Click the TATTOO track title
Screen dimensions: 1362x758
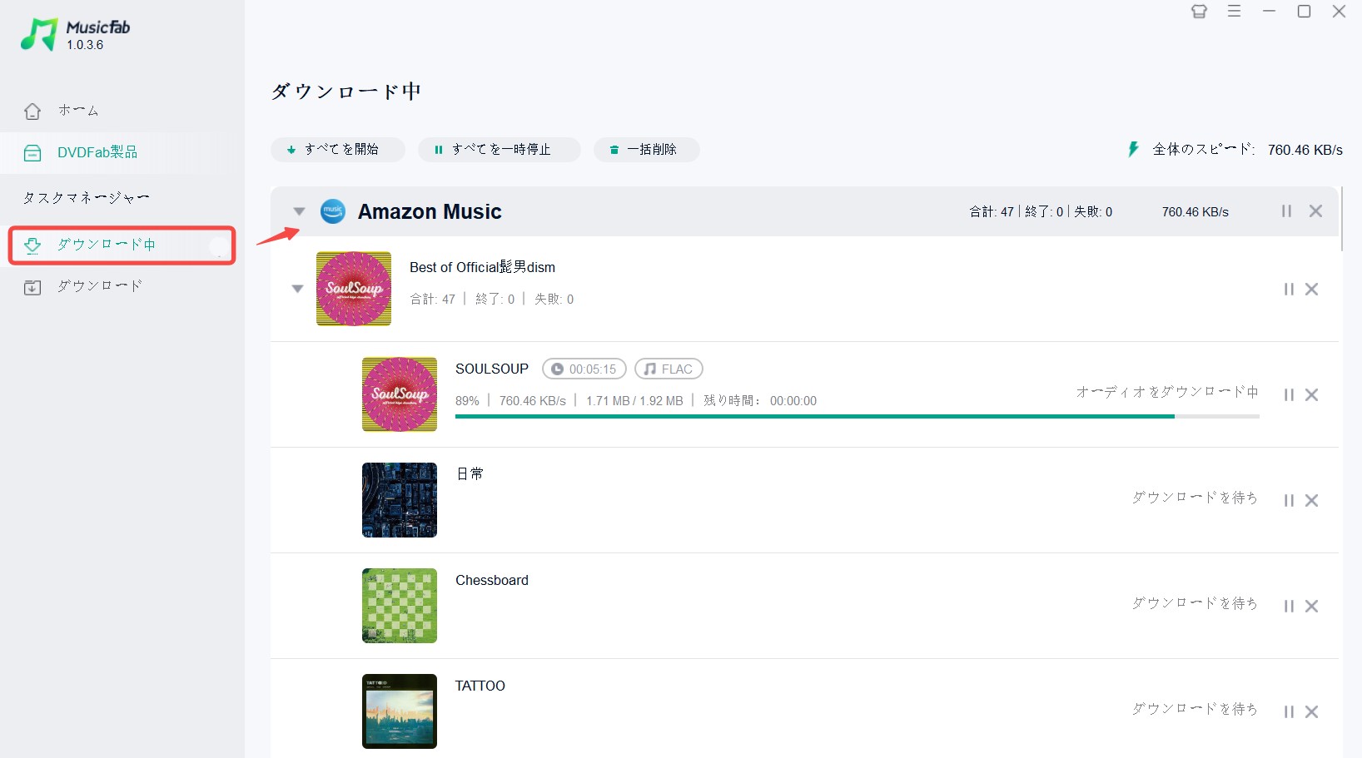[x=480, y=686]
